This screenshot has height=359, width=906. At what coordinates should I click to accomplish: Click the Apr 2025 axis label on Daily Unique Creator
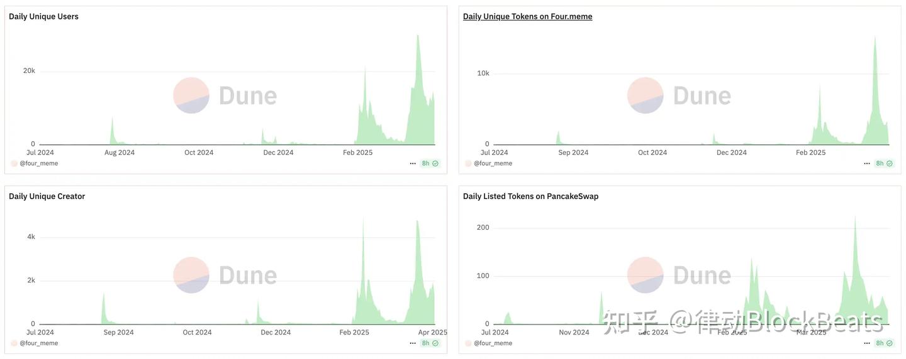432,332
